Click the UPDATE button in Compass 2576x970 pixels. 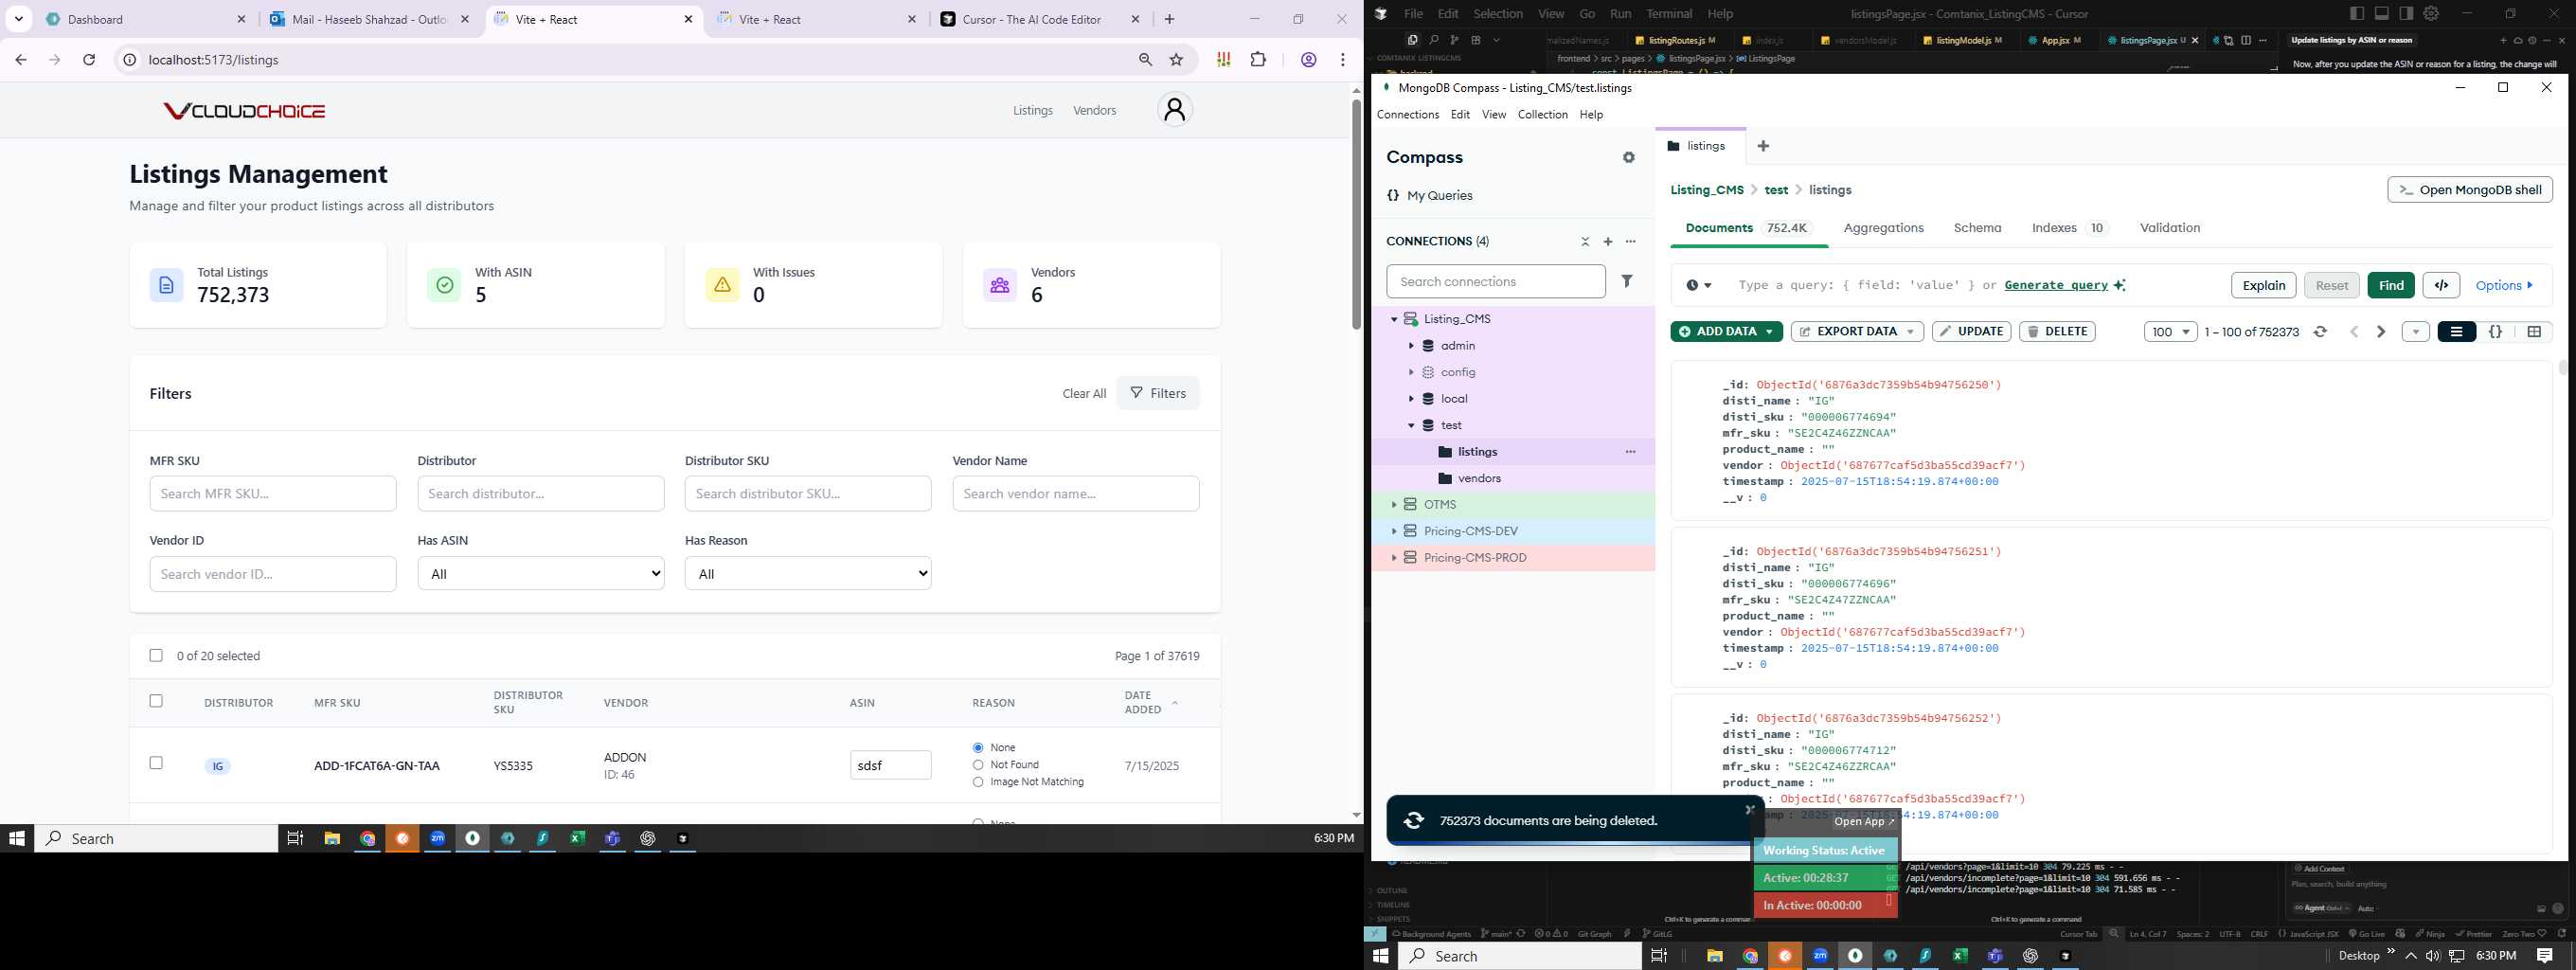[x=1971, y=332]
